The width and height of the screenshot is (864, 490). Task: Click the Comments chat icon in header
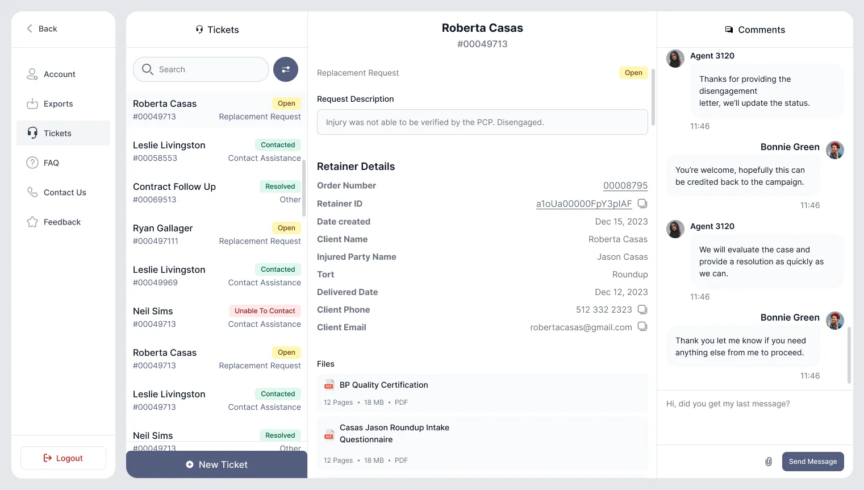pos(729,30)
